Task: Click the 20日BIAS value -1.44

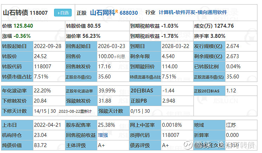Action: coord(169,91)
